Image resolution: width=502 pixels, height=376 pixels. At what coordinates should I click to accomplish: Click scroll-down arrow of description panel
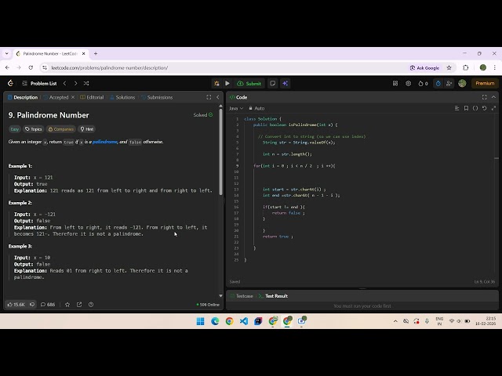(x=220, y=296)
